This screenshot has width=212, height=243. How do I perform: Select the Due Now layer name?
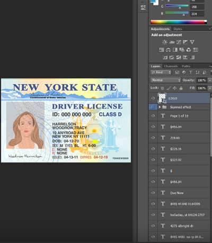[x=176, y=193]
